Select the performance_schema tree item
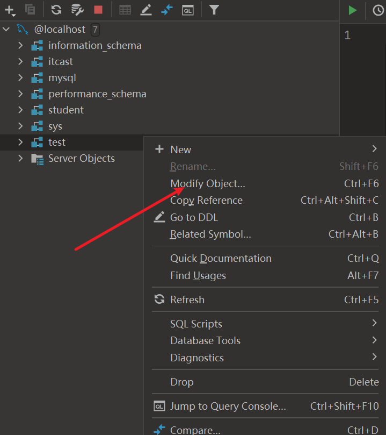This screenshot has width=386, height=435. [97, 94]
